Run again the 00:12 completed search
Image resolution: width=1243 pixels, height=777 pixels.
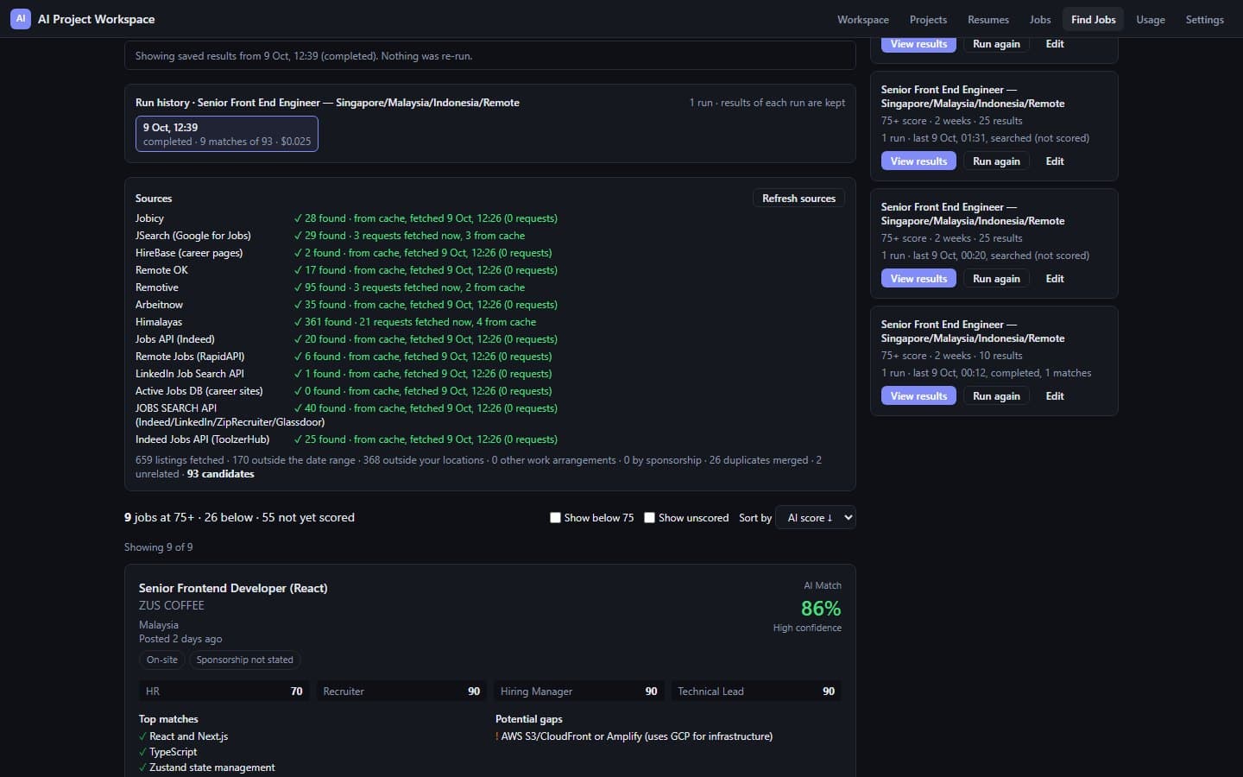(996, 396)
